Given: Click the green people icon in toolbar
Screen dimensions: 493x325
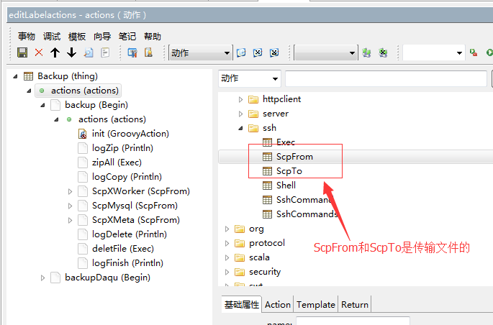Looking at the screenshot, I should tap(366, 52).
